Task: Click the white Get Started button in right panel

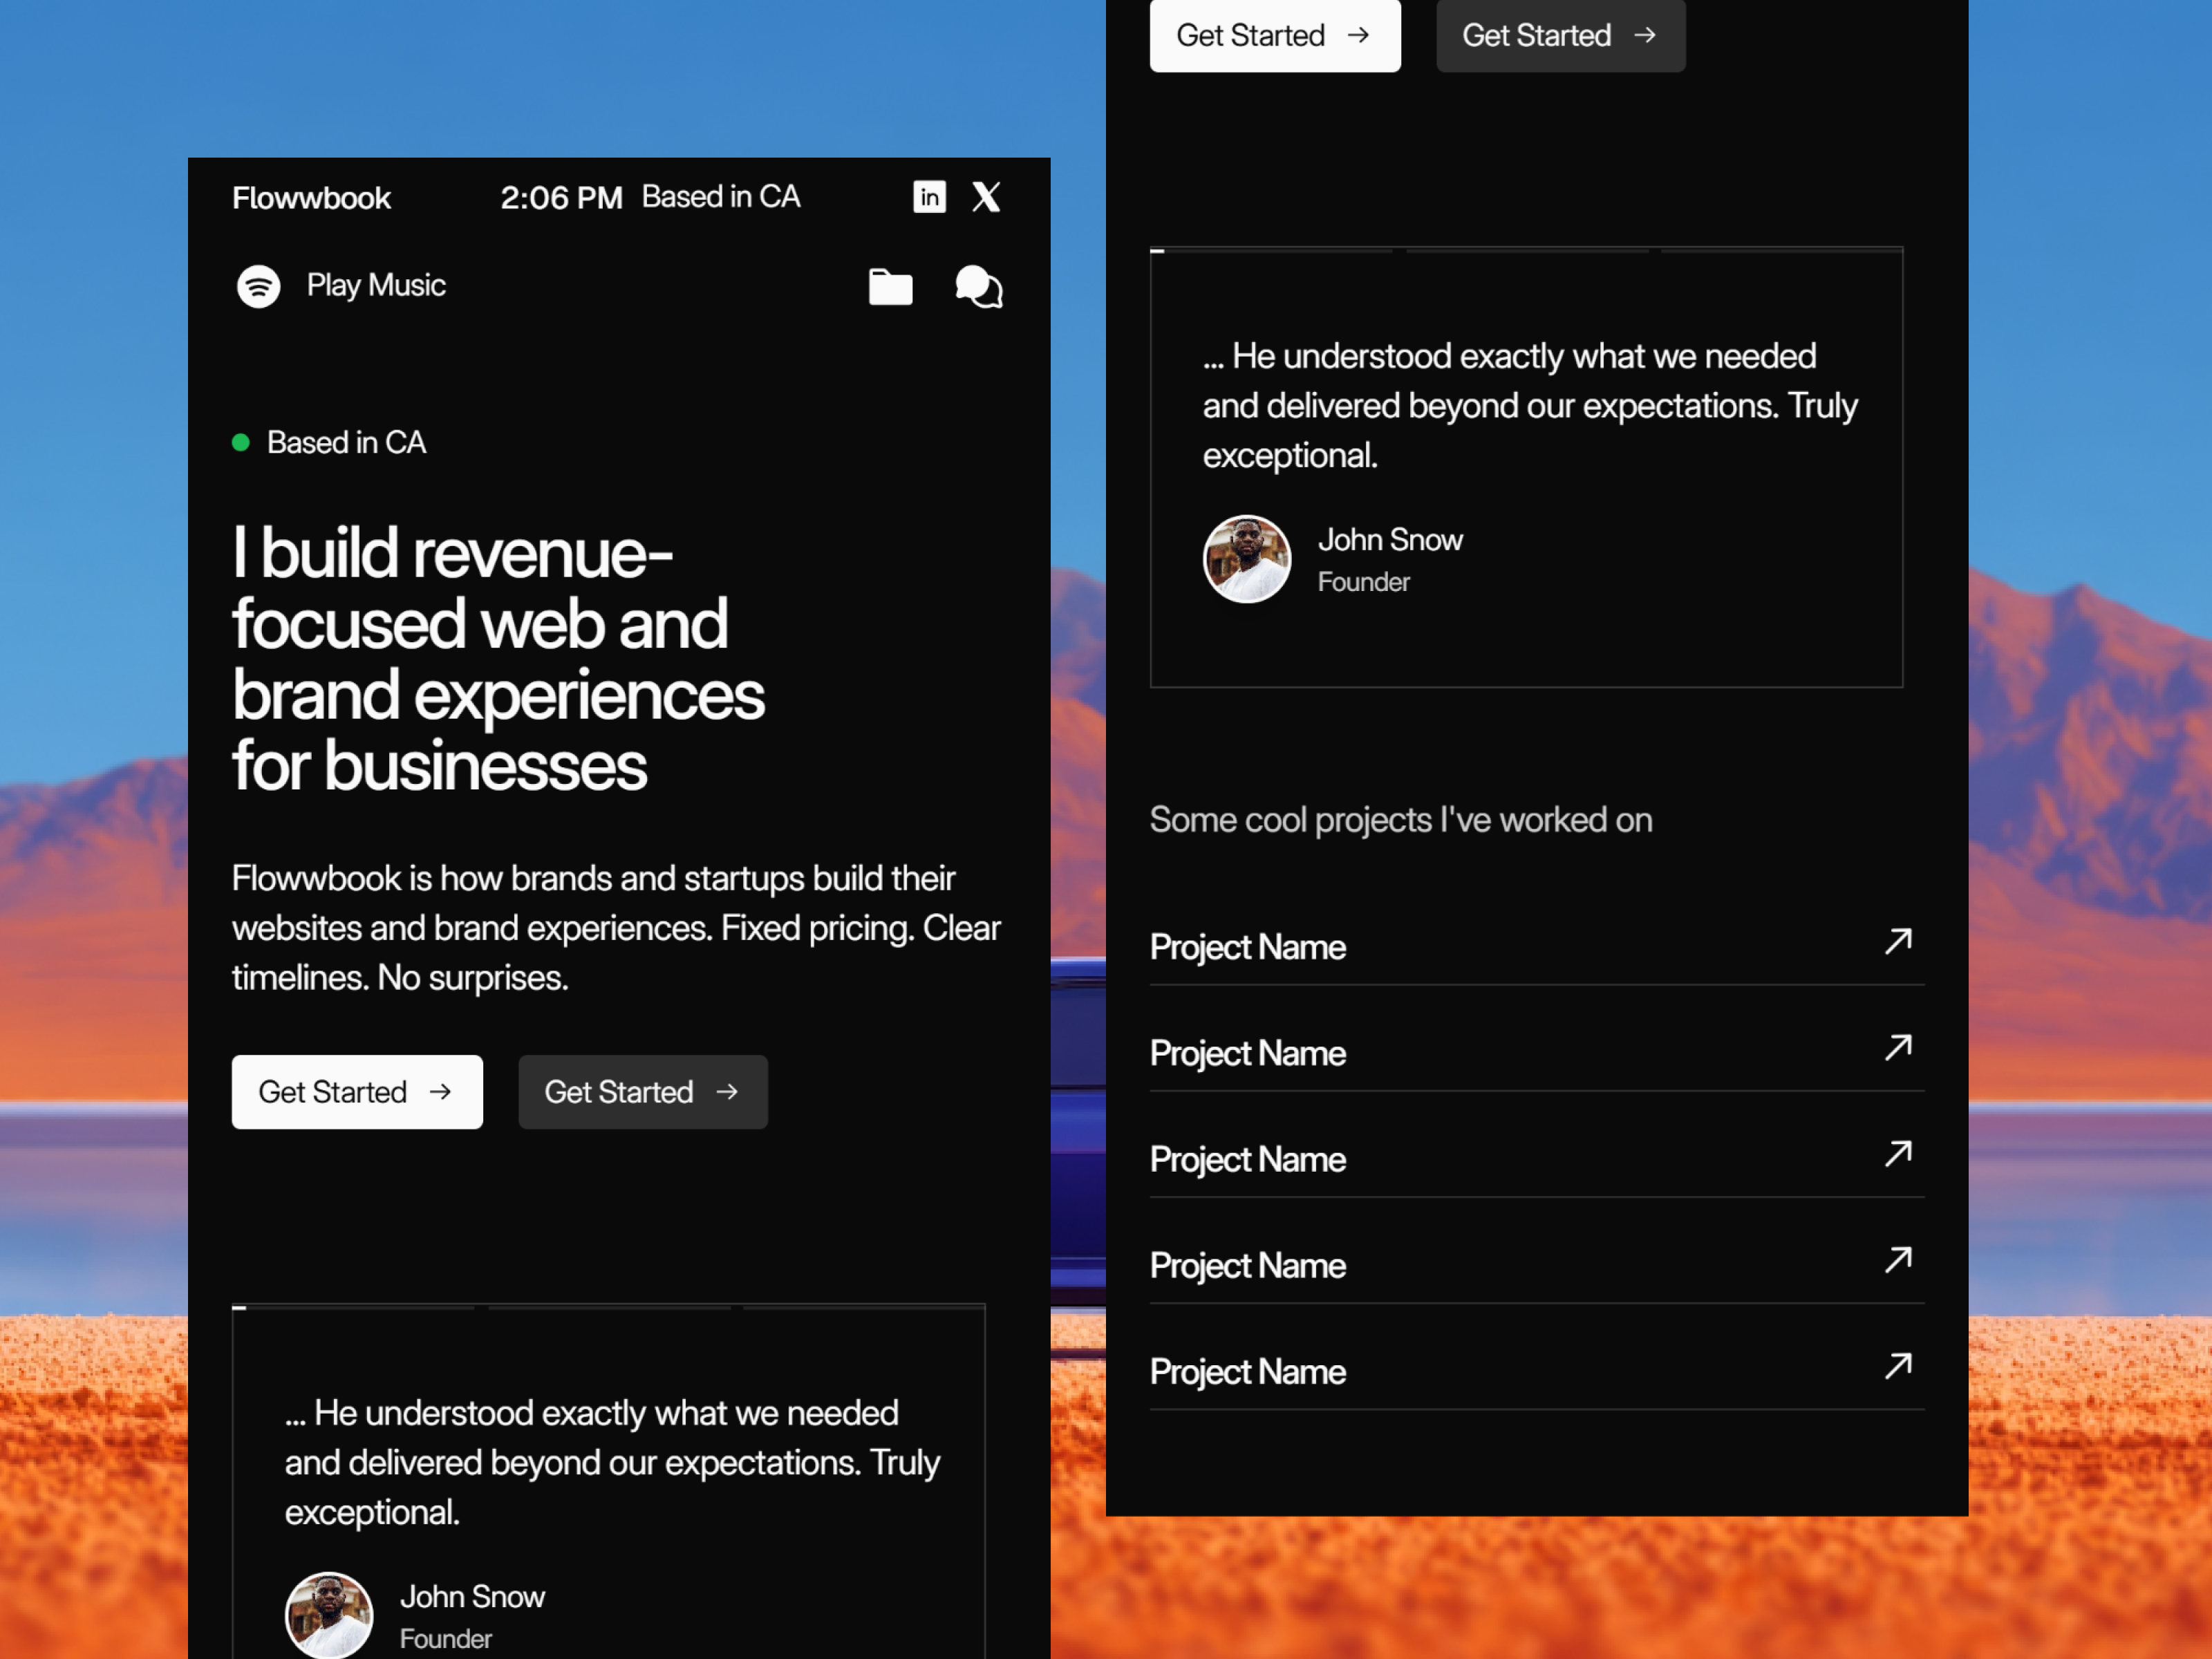Action: [1275, 35]
